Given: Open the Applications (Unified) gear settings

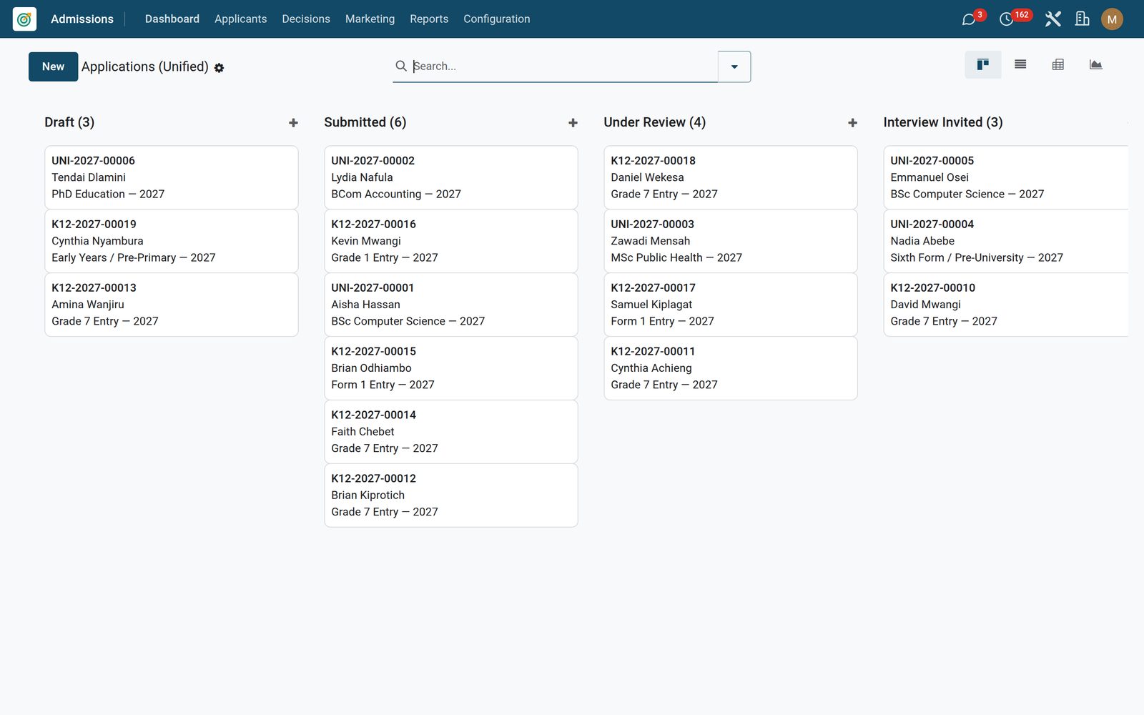Looking at the screenshot, I should click(x=219, y=68).
